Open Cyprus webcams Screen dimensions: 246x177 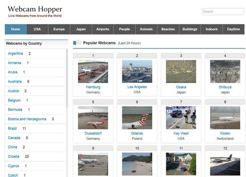pos(14,166)
